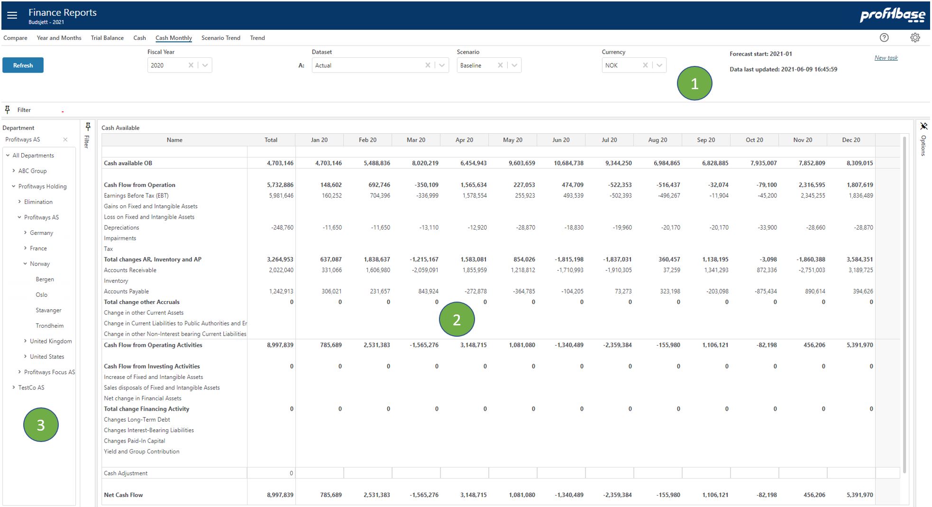Expand the Elimination node
Viewport: 932px width, 507px height.
19,202
